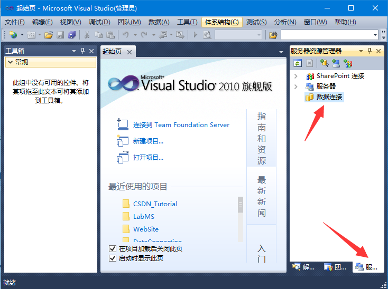Open the 体系结构(C) menu
Screen dimensions: 388x289
222,22
